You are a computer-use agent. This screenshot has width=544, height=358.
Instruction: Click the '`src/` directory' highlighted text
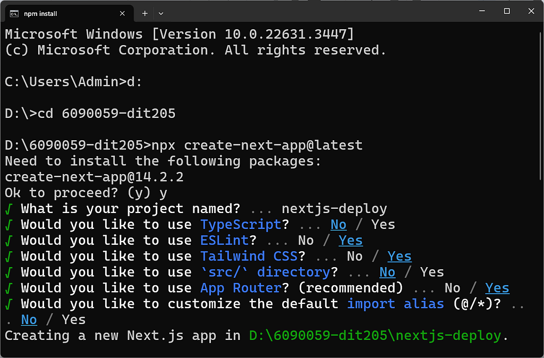(265, 272)
